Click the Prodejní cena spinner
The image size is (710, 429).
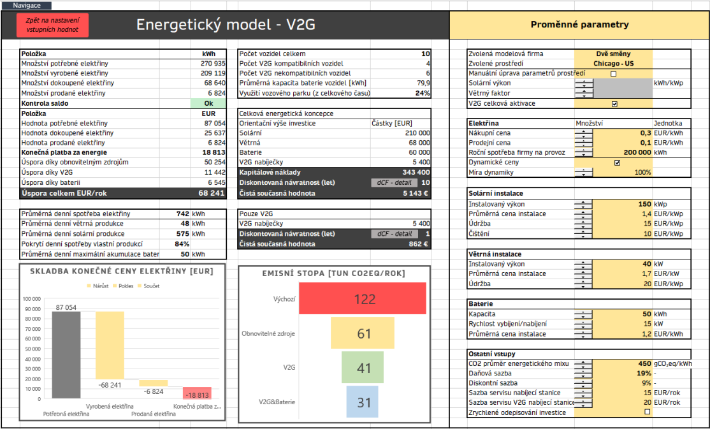[x=584, y=143]
